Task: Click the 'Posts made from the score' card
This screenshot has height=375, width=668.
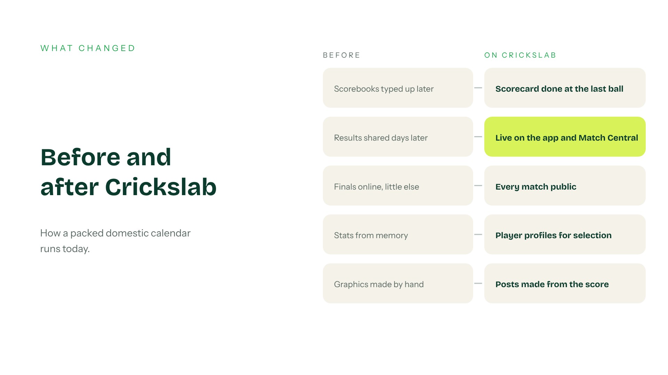Action: click(x=565, y=283)
